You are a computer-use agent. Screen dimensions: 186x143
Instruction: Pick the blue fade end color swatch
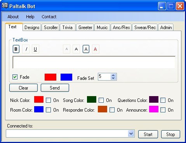click(66, 77)
